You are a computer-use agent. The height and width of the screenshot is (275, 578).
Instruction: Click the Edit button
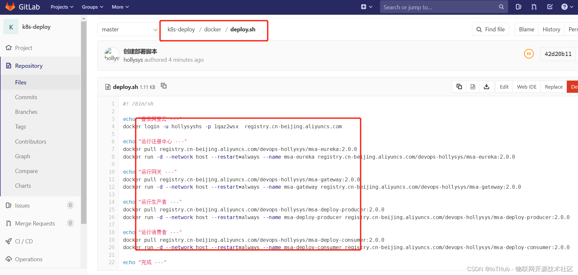504,87
